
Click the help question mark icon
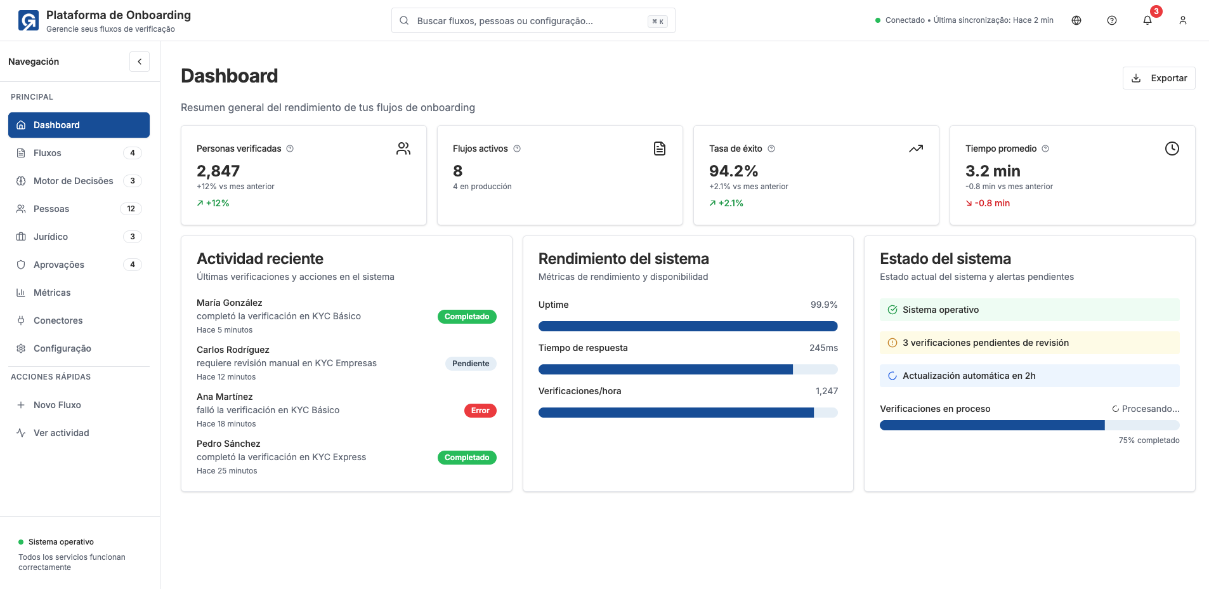pyautogui.click(x=1112, y=20)
